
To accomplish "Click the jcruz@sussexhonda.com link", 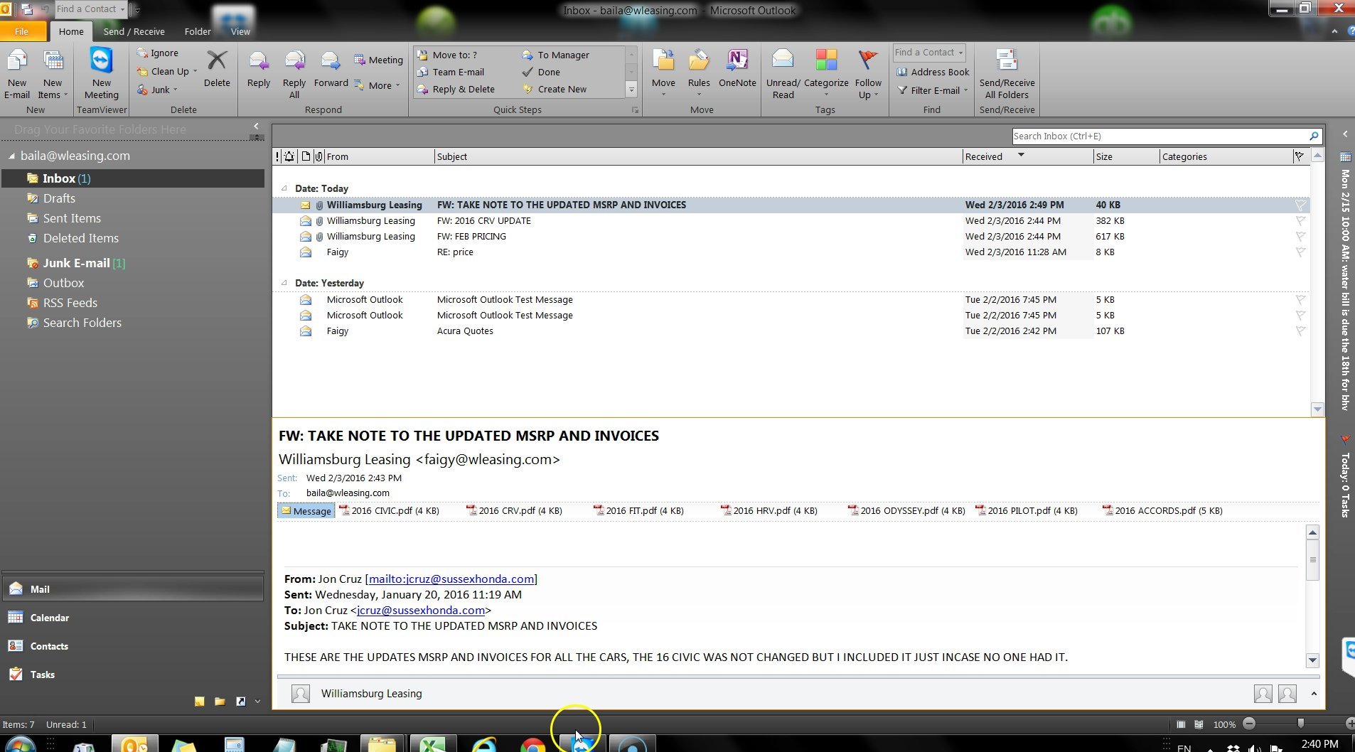I will coord(421,610).
